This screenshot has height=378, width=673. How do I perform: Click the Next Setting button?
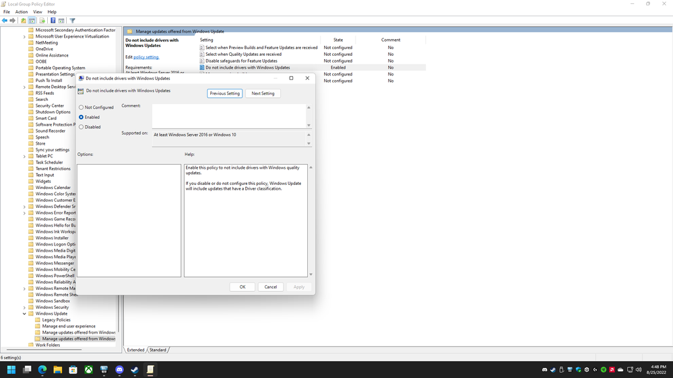pos(263,93)
